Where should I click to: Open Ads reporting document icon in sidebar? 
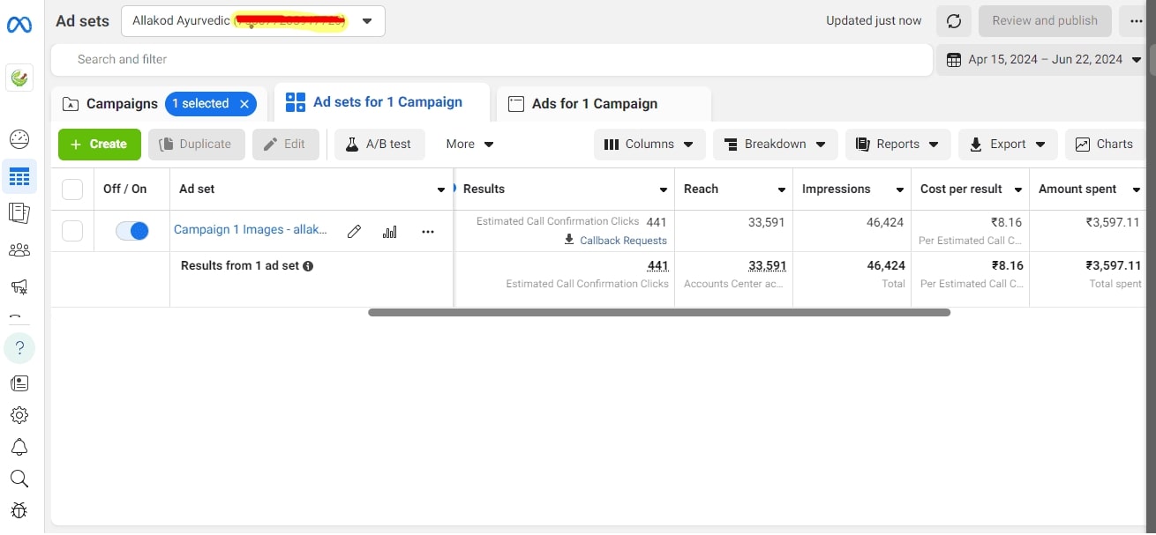point(19,212)
